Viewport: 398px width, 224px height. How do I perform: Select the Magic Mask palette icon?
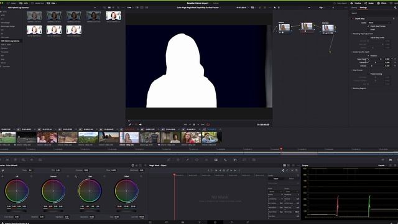click(x=216, y=160)
